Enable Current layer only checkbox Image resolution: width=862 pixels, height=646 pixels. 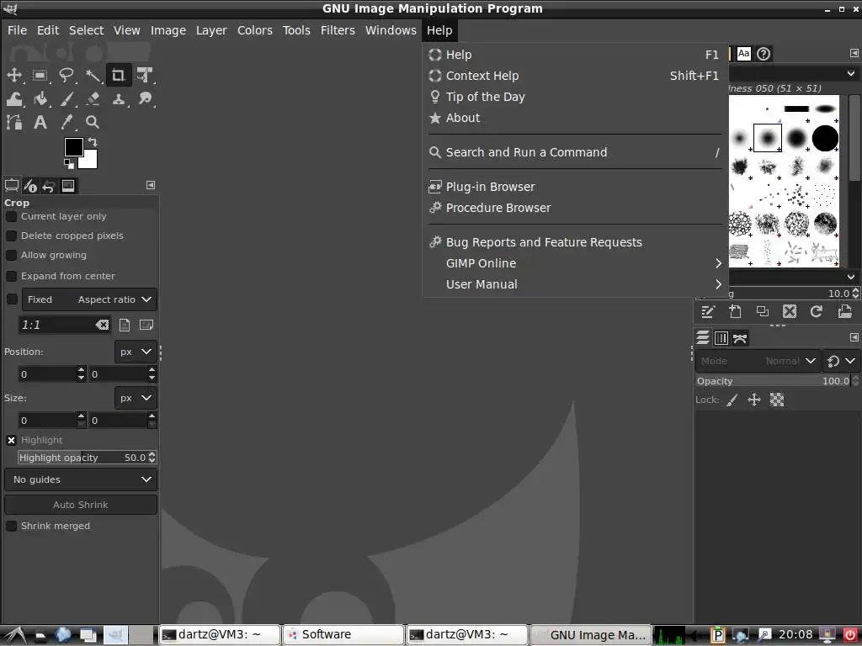(11, 216)
